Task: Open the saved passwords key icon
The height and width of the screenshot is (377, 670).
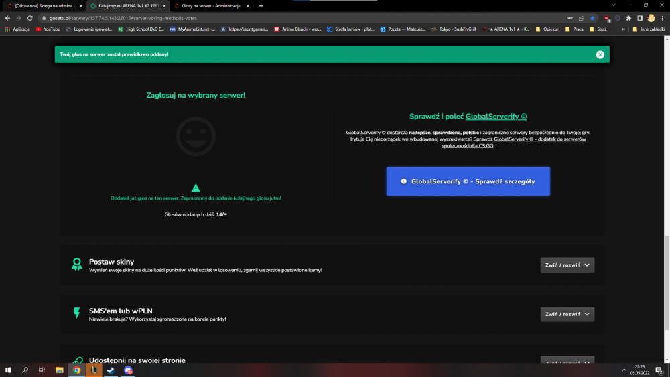Action: pos(570,18)
